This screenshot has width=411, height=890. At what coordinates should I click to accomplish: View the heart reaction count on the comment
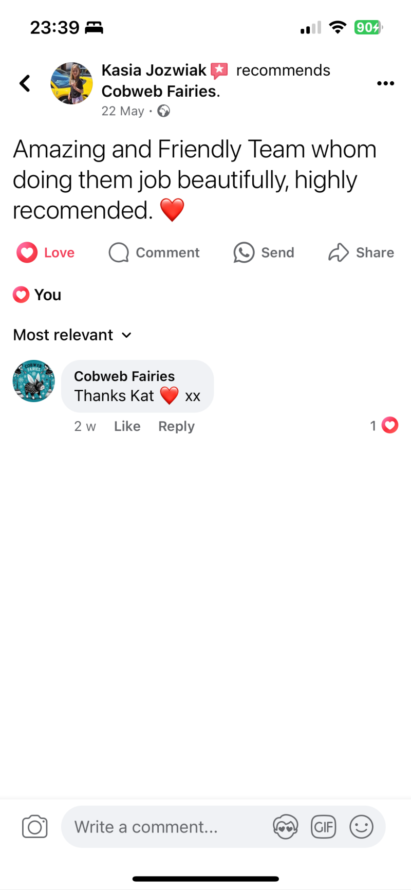(x=384, y=425)
